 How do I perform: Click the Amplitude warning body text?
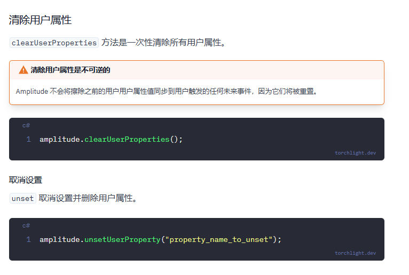click(x=167, y=92)
